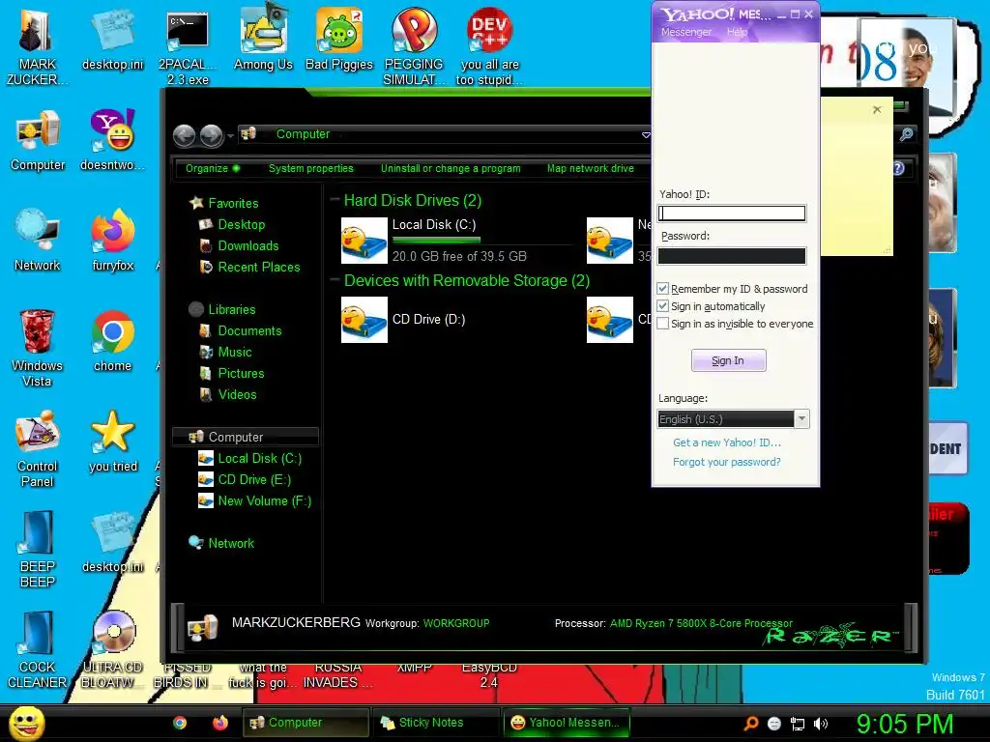Image resolution: width=990 pixels, height=742 pixels.
Task: Open the Local Disk (C:) drive icon
Action: 364,241
